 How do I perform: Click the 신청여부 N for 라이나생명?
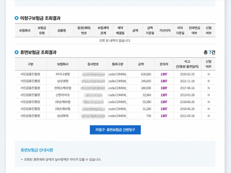208,74
